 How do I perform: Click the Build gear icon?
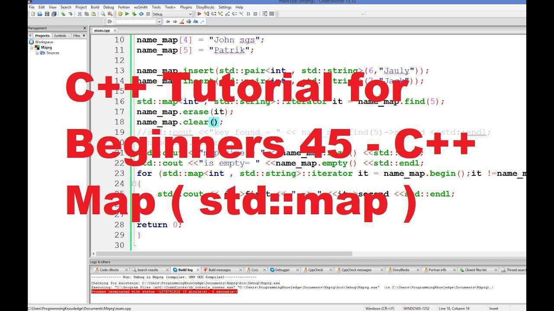point(120,14)
